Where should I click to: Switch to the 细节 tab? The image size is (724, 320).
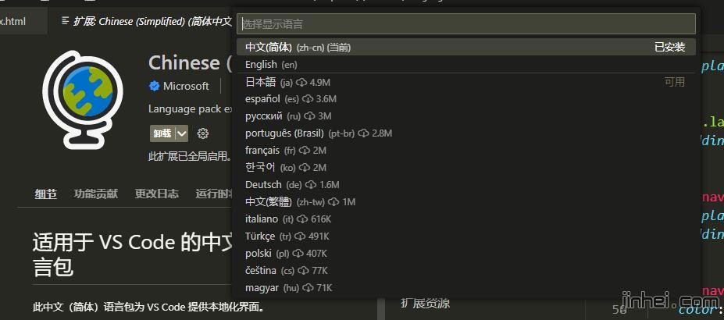pos(46,194)
